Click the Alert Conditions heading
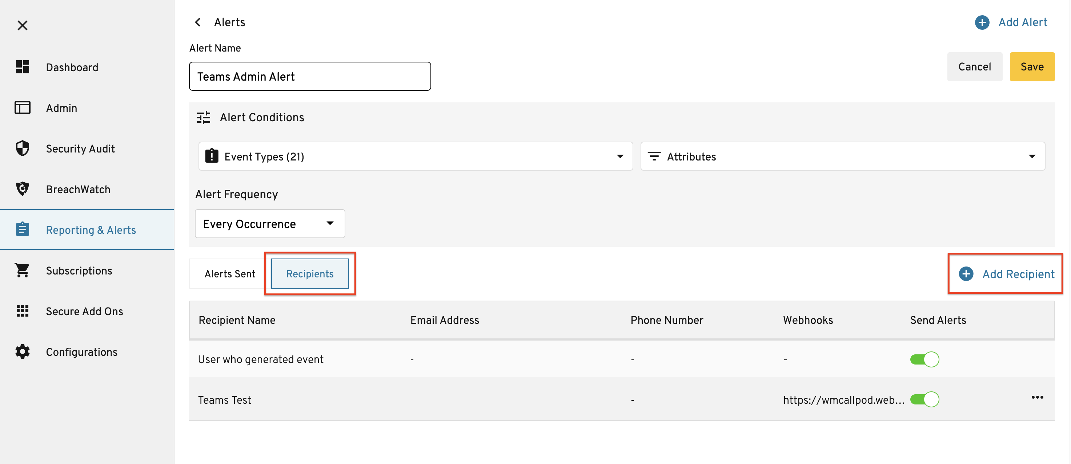Viewport: 1071px width, 464px height. click(262, 118)
